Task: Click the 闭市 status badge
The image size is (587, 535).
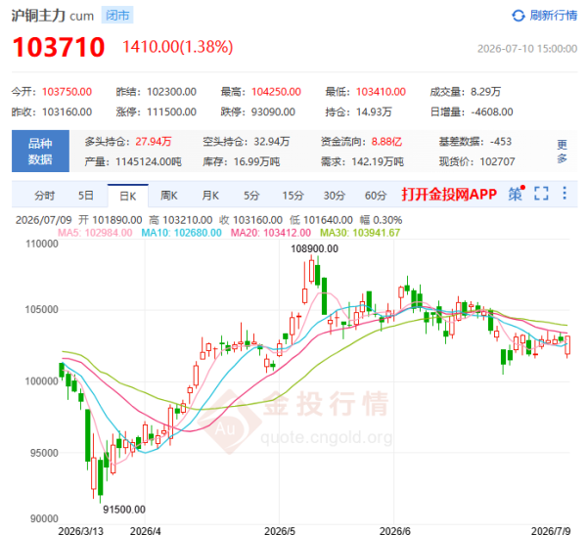Action: (117, 16)
